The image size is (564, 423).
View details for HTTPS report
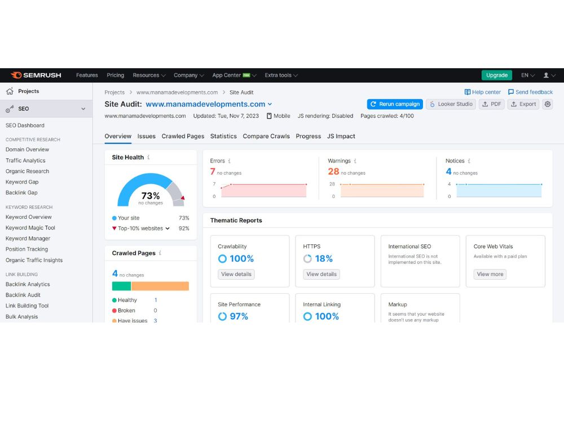pyautogui.click(x=321, y=274)
